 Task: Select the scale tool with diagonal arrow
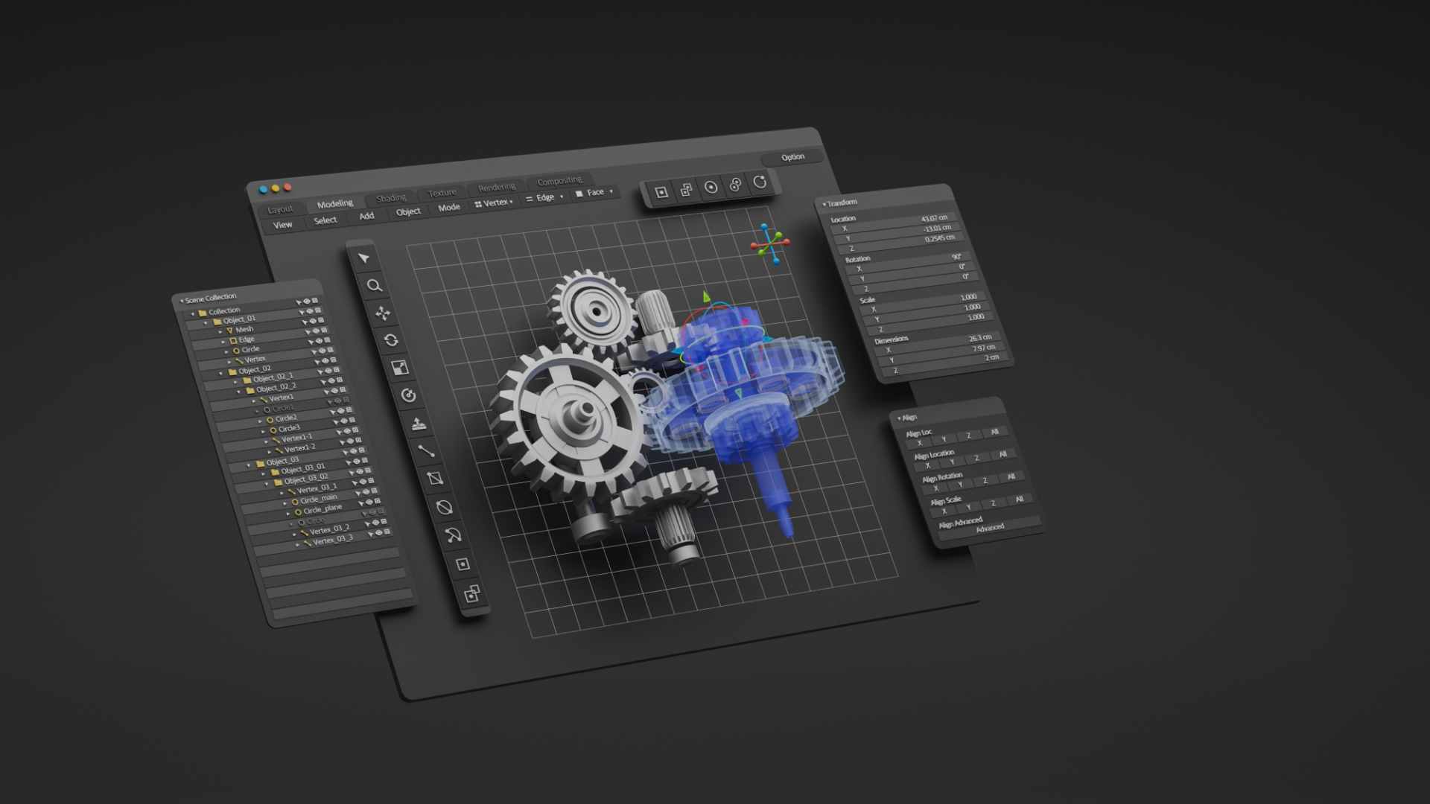400,368
